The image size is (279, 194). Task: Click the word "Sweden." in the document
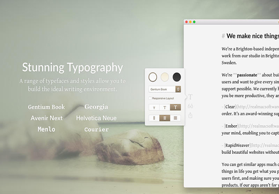pyautogui.click(x=229, y=63)
